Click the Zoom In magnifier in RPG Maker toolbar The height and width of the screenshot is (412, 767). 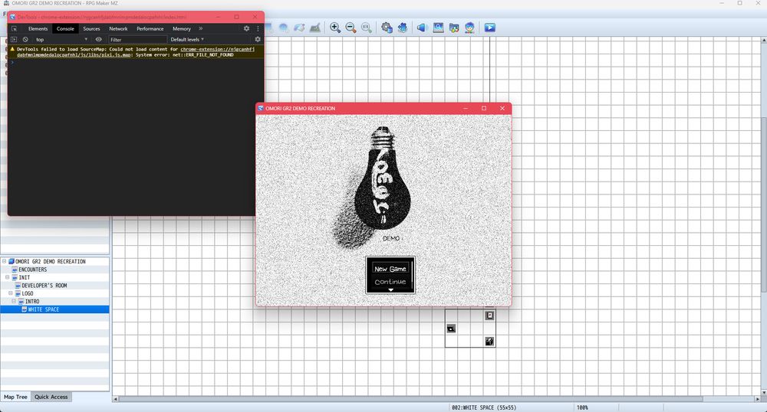[335, 28]
